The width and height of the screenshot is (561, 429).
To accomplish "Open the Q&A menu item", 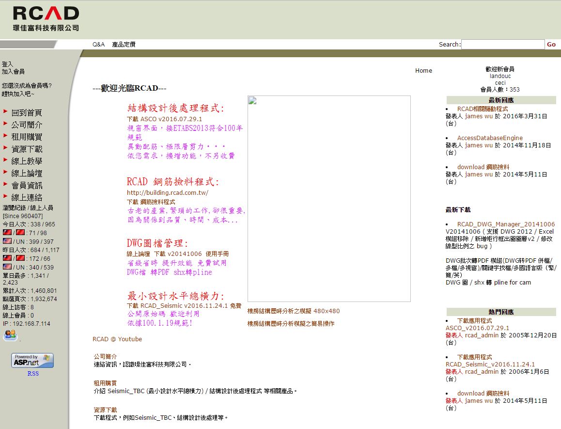I will tap(98, 44).
